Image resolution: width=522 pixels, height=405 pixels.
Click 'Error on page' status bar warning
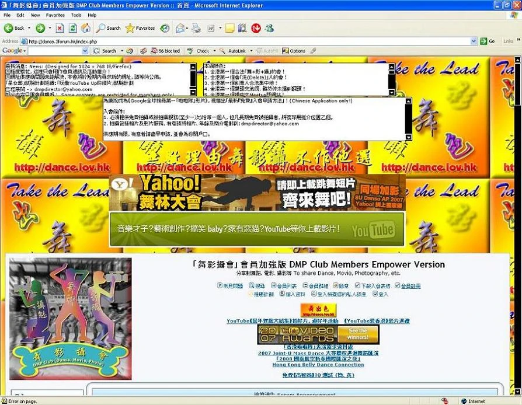coord(19,401)
